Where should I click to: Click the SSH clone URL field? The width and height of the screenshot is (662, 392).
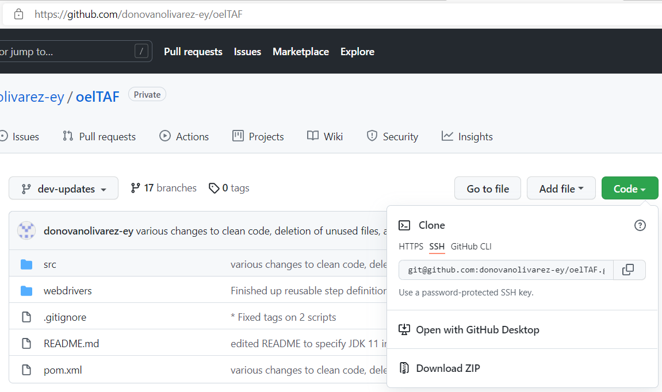point(506,270)
